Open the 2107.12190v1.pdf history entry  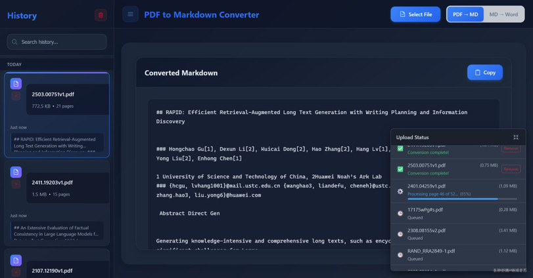(x=57, y=264)
